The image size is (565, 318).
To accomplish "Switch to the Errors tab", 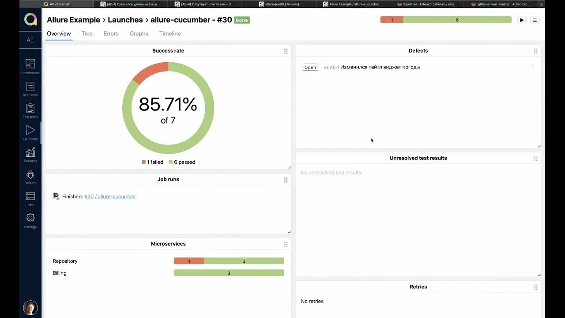I will (111, 34).
